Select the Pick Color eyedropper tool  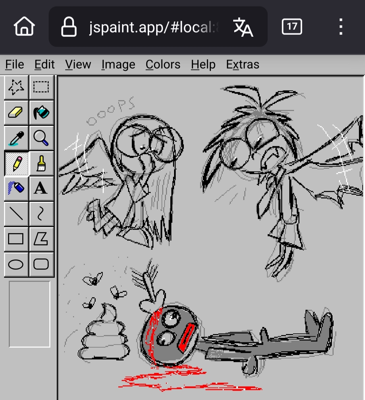tap(16, 138)
